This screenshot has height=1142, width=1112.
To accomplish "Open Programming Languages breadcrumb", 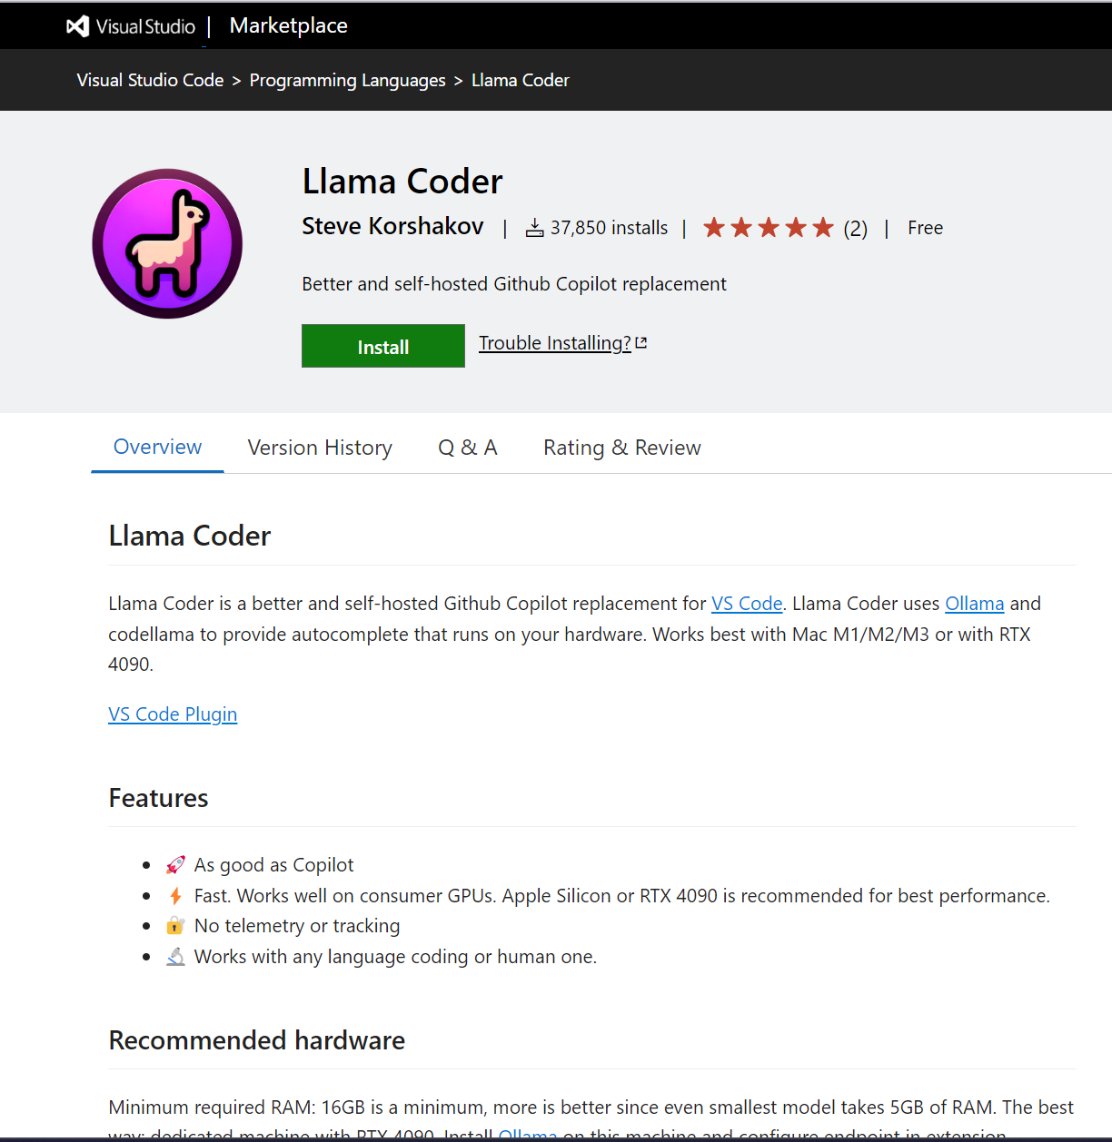I will pyautogui.click(x=347, y=80).
